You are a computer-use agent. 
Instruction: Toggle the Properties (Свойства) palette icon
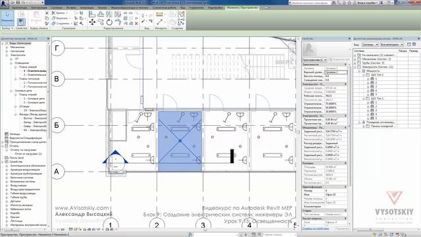tap(21, 22)
